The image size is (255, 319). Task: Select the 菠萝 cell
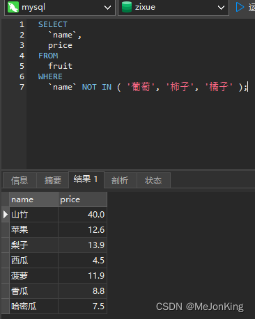33,276
